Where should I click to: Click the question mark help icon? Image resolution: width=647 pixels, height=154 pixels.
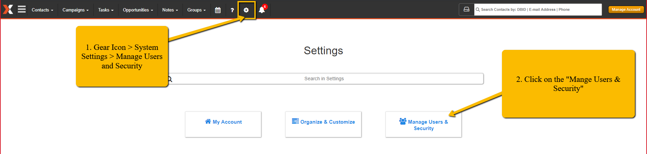point(232,10)
